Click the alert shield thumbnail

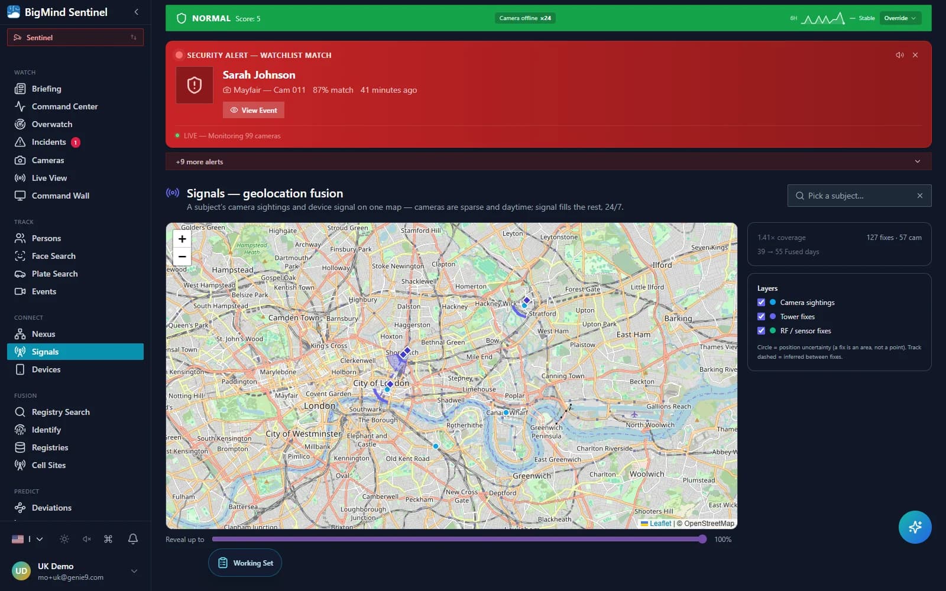[x=195, y=85]
